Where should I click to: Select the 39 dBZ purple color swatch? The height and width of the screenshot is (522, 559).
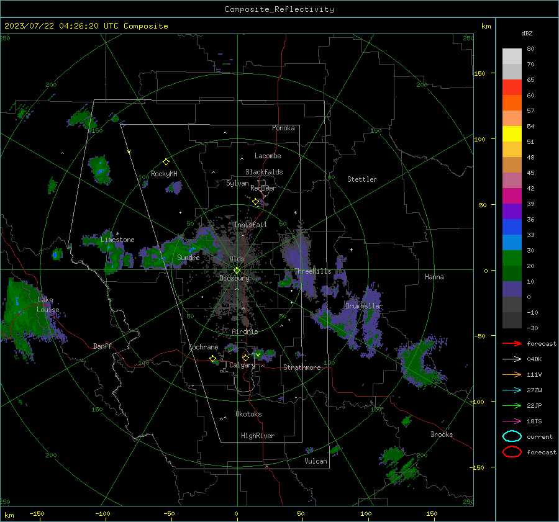(512, 211)
